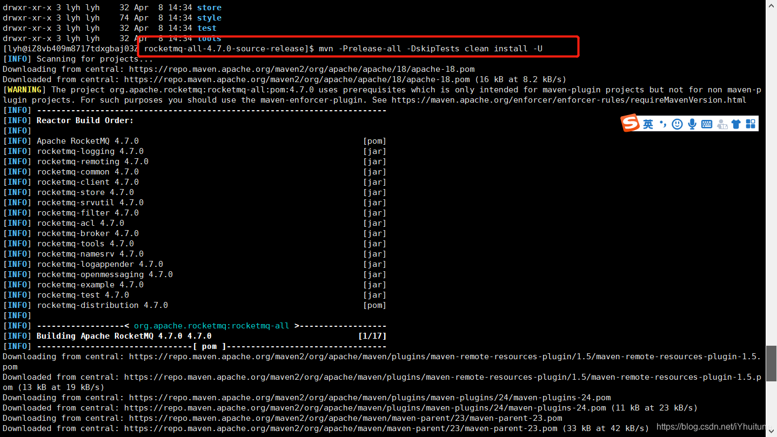Click the 'rocketmq-openmessaging 4.7.0' row

(x=195, y=274)
